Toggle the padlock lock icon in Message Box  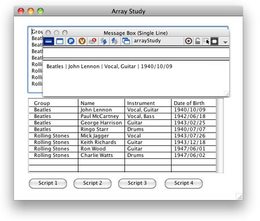point(197,41)
